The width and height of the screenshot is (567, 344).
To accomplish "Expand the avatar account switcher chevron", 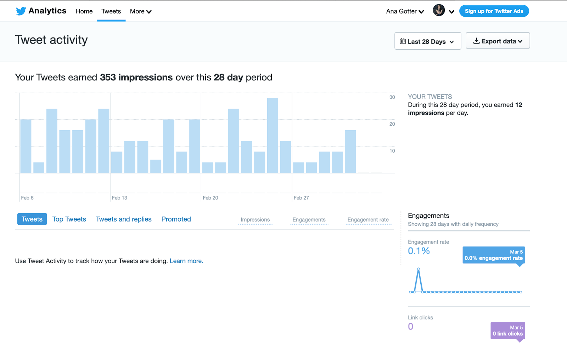I will [452, 12].
